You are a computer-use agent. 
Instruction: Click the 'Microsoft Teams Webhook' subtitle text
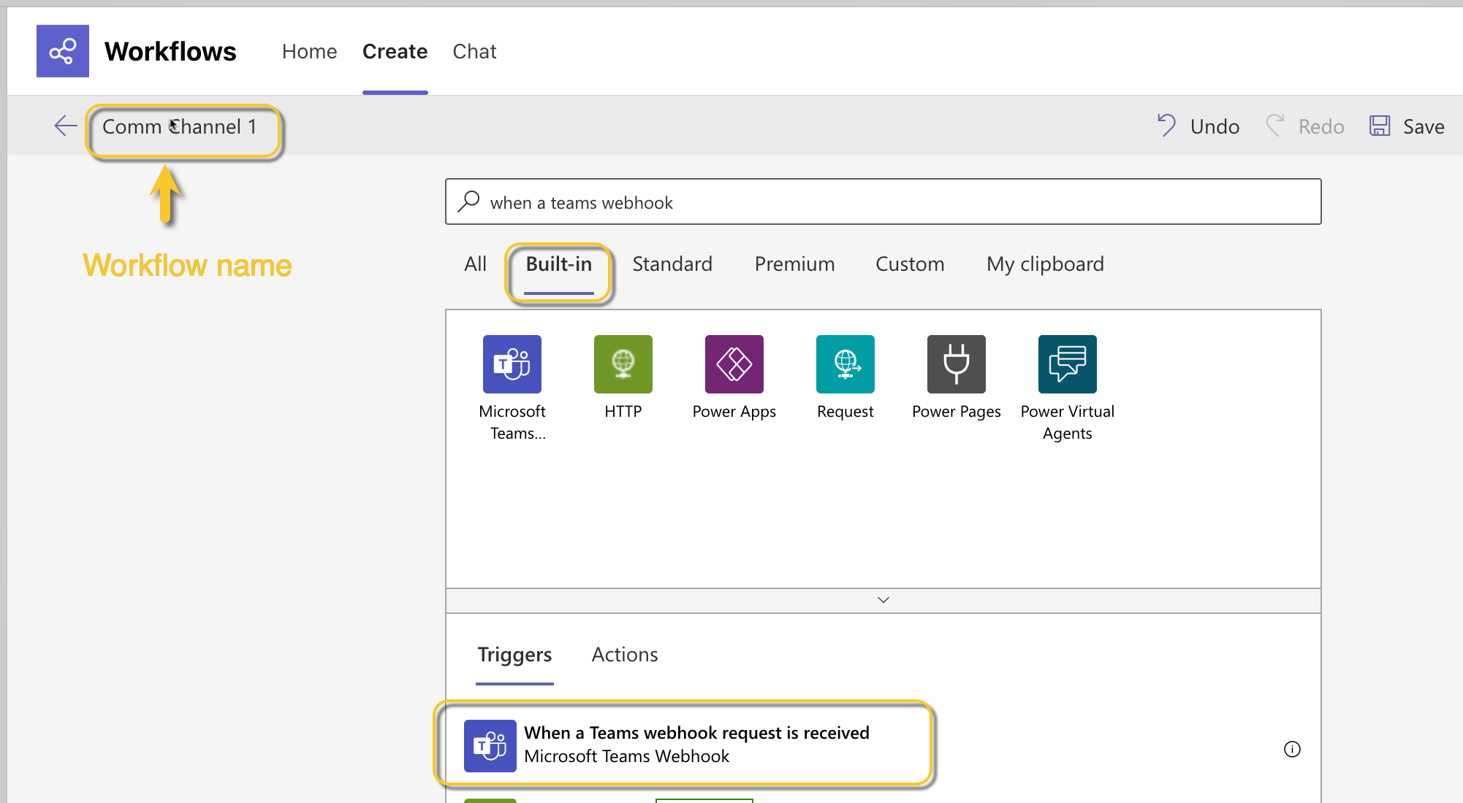[x=627, y=757]
